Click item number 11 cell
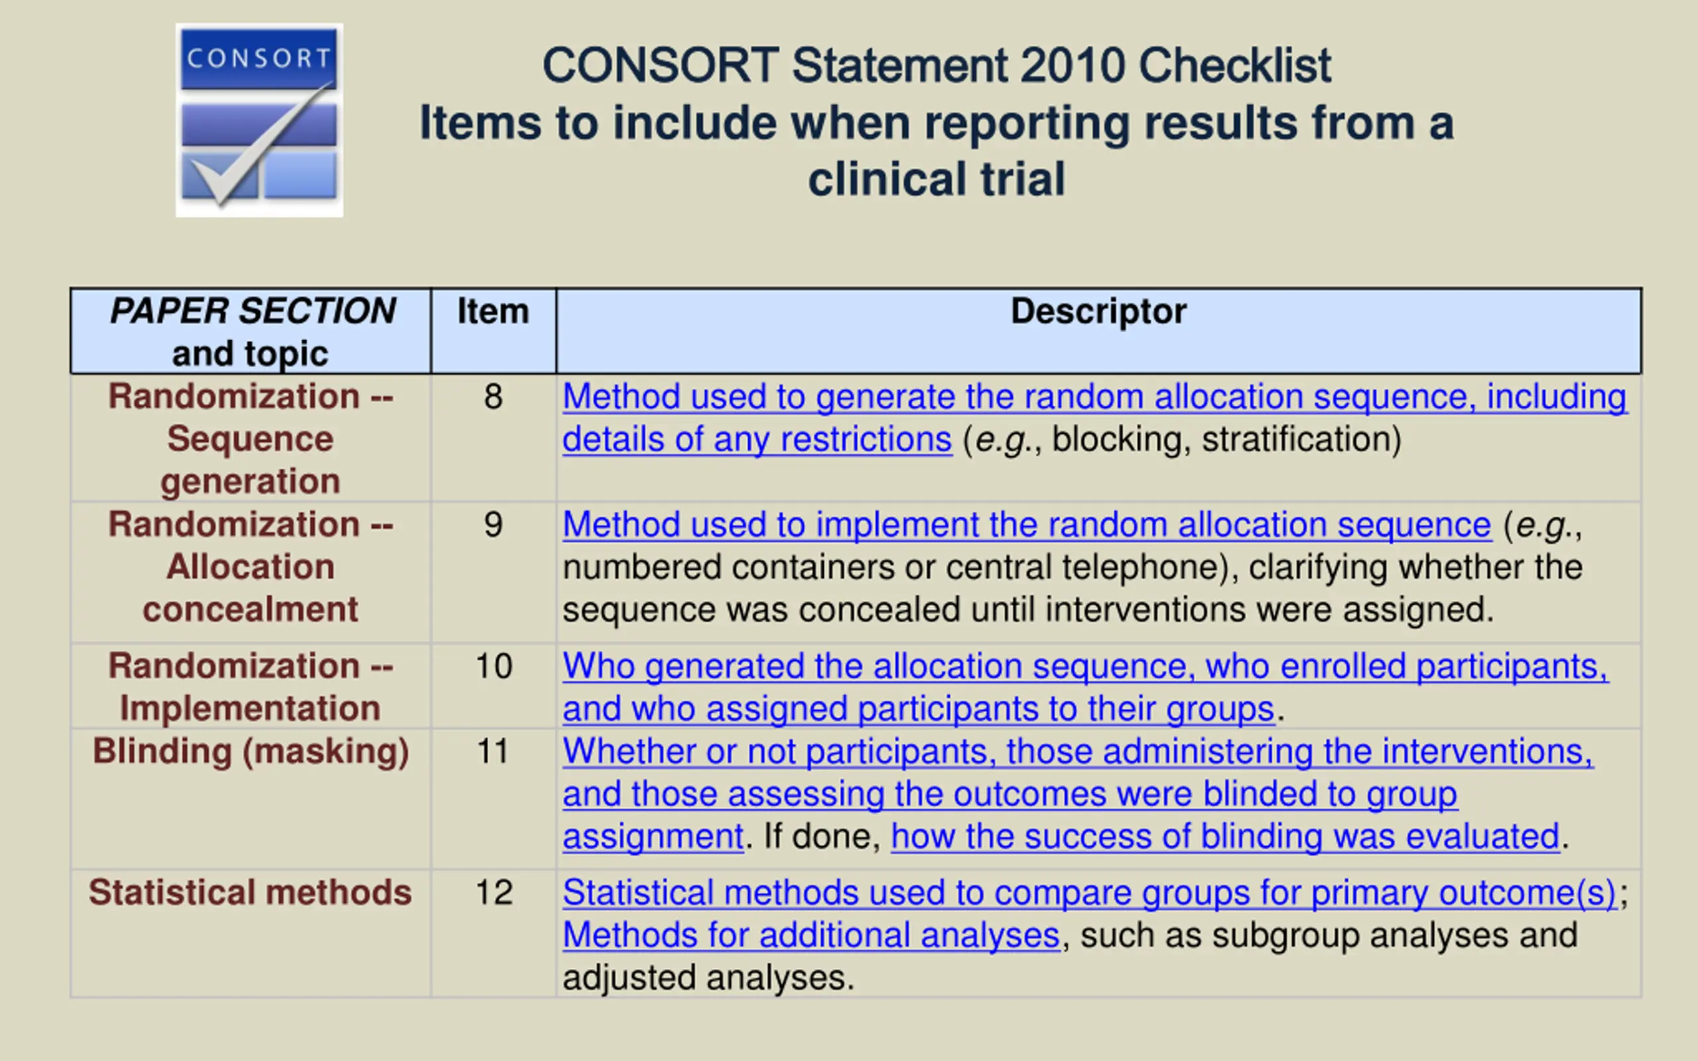This screenshot has height=1061, width=1698. (x=493, y=799)
